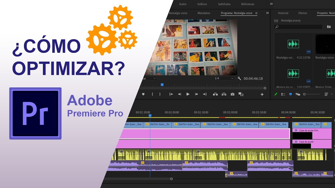Screen dimensions: 335x188
Task: Toggle the project writable pencil icon
Action: (x=276, y=94)
